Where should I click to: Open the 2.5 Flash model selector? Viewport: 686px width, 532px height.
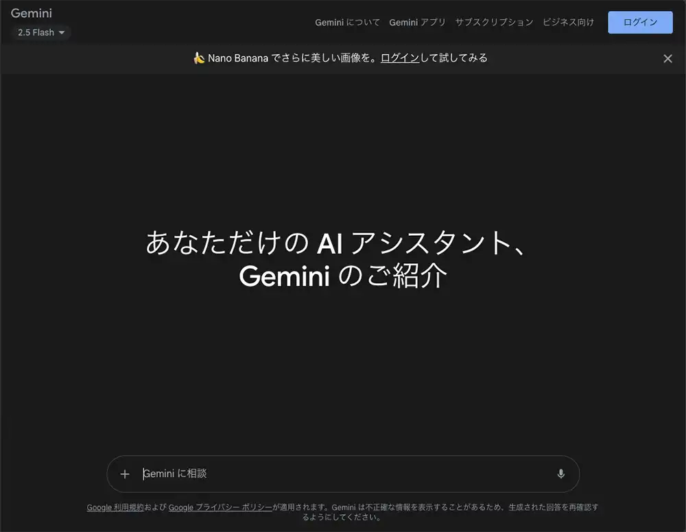[40, 32]
